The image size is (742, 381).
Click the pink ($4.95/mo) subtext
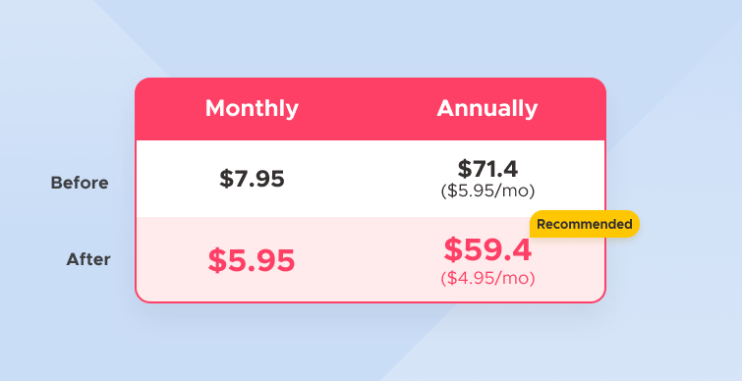[487, 278]
